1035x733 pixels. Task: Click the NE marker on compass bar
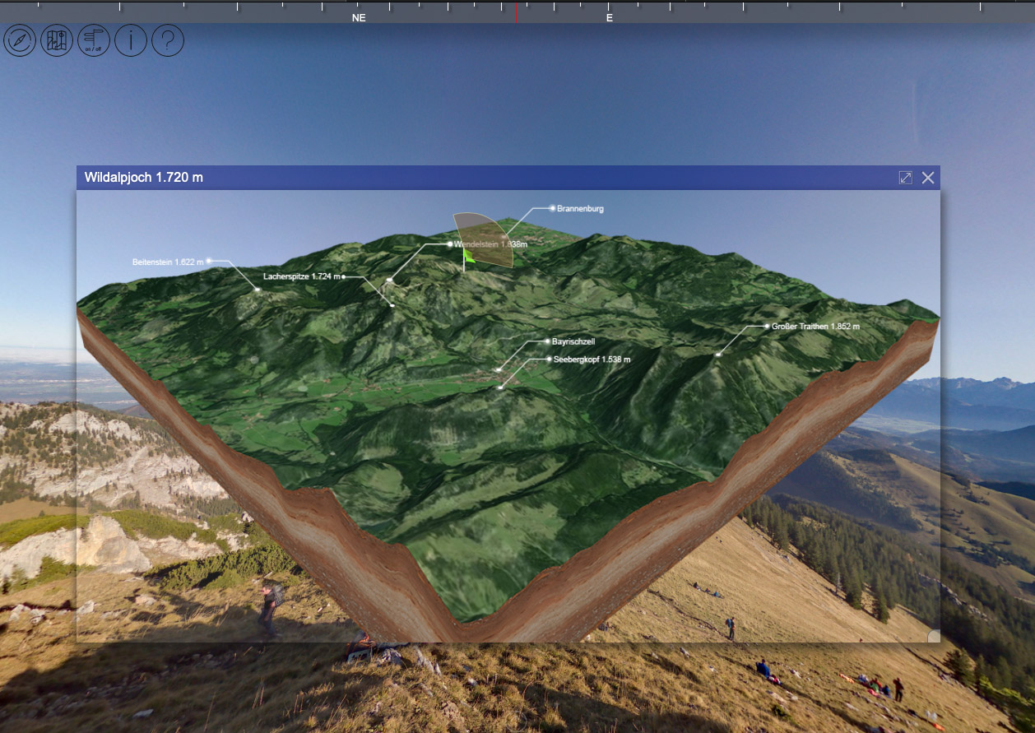(x=359, y=17)
